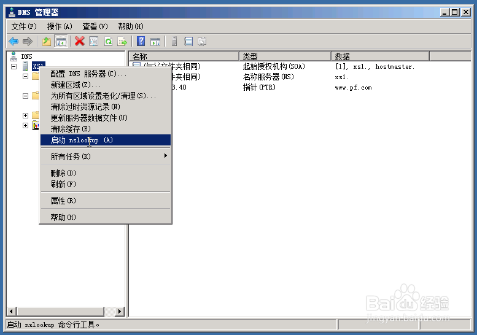The height and width of the screenshot is (335, 477).
Task: Click the Up one level folder icon
Action: [x=47, y=41]
